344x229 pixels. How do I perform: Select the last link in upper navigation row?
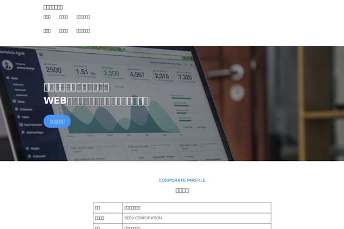[x=83, y=17]
